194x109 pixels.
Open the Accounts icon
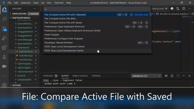(4, 85)
